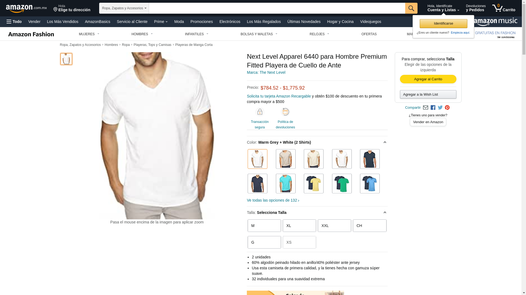Viewport: 526px width, 295px height.
Task: Share product on Pinterest icon
Action: coord(447,108)
